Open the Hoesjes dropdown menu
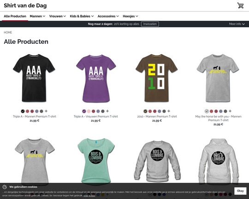 tap(130, 16)
